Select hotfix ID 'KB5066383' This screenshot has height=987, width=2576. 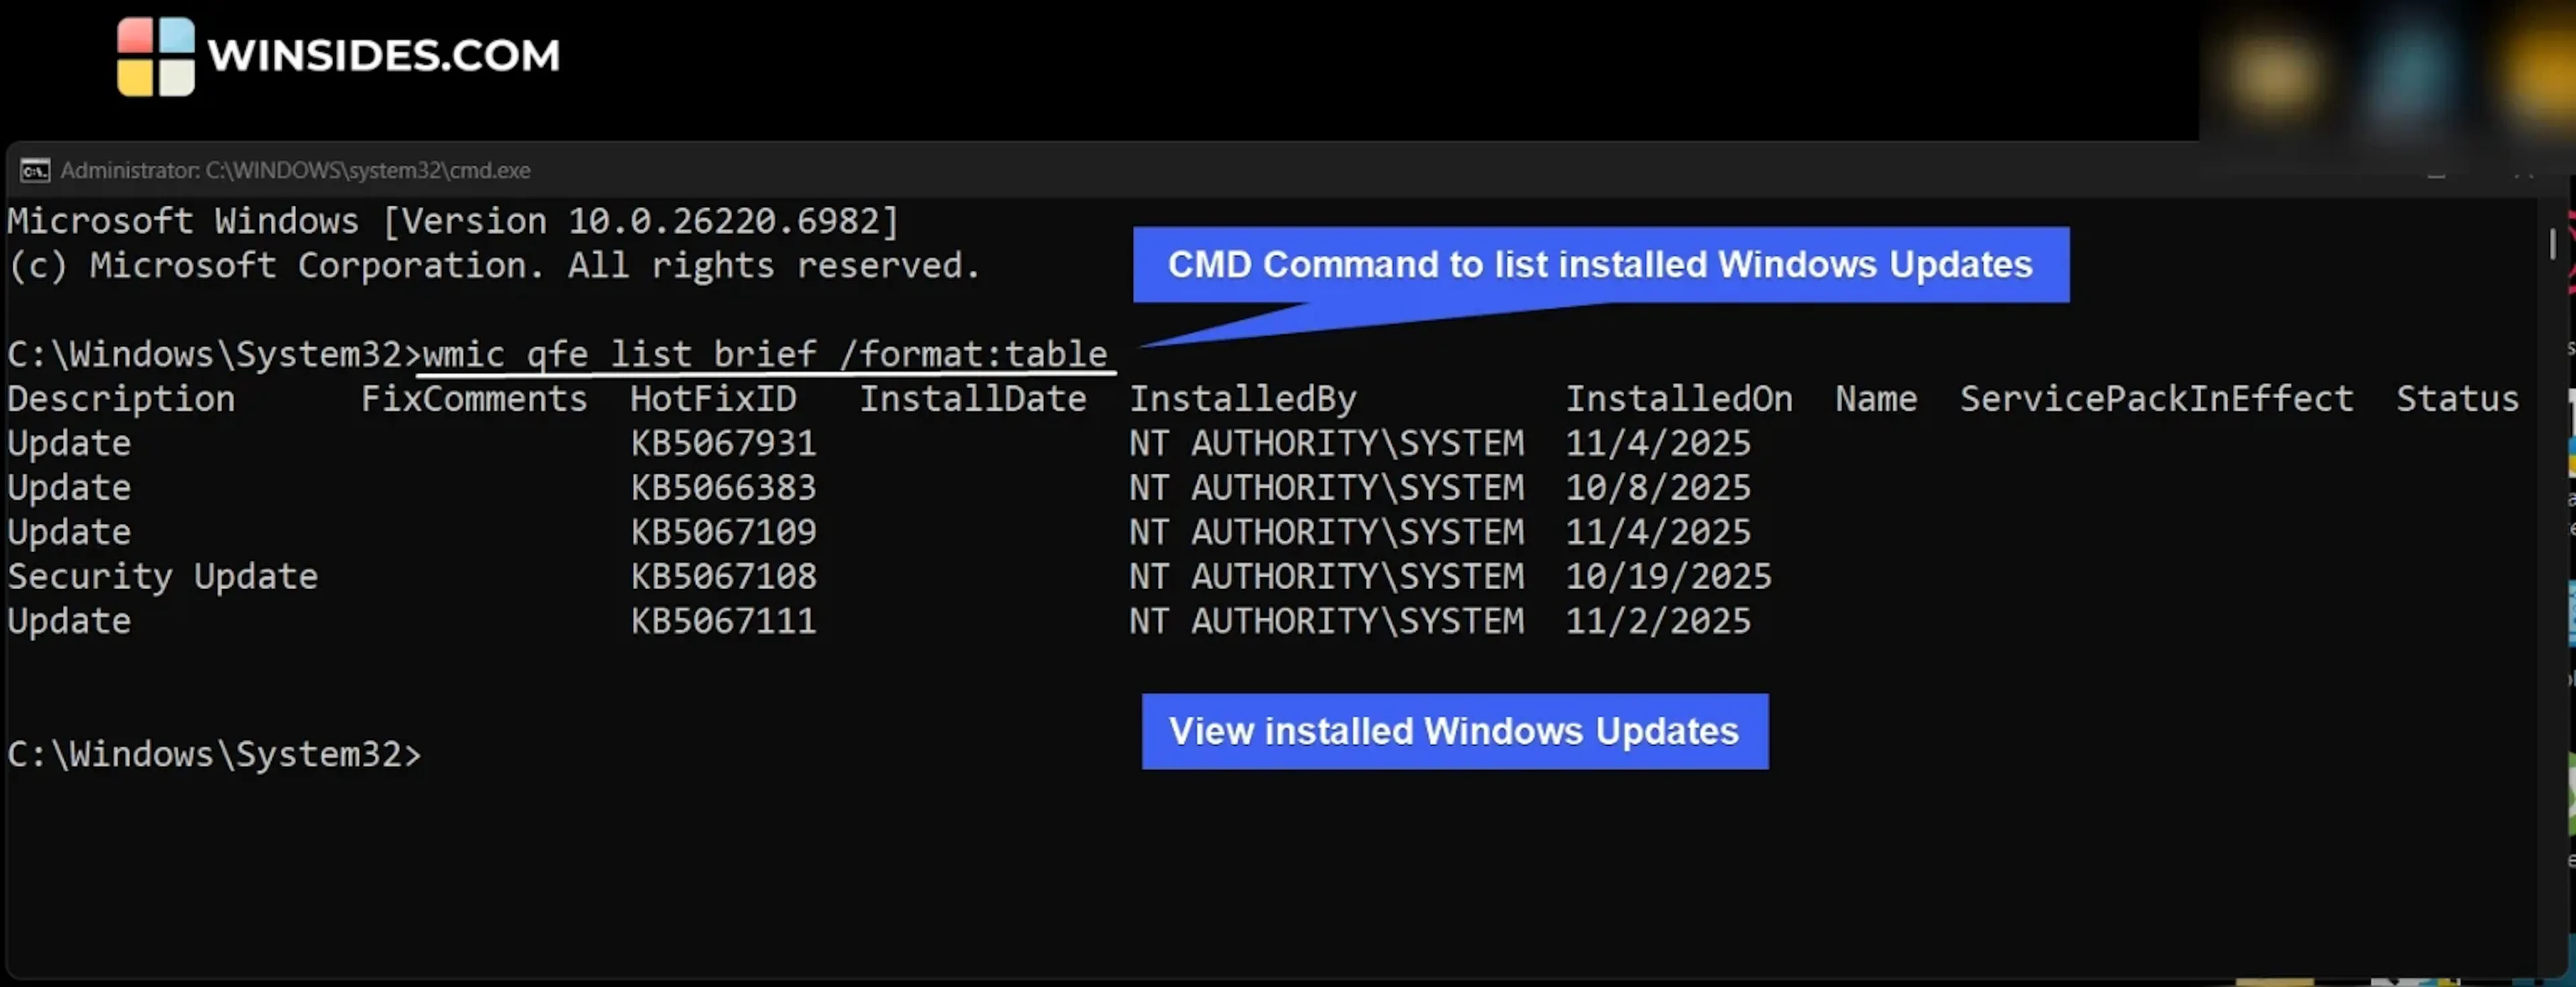tap(723, 488)
